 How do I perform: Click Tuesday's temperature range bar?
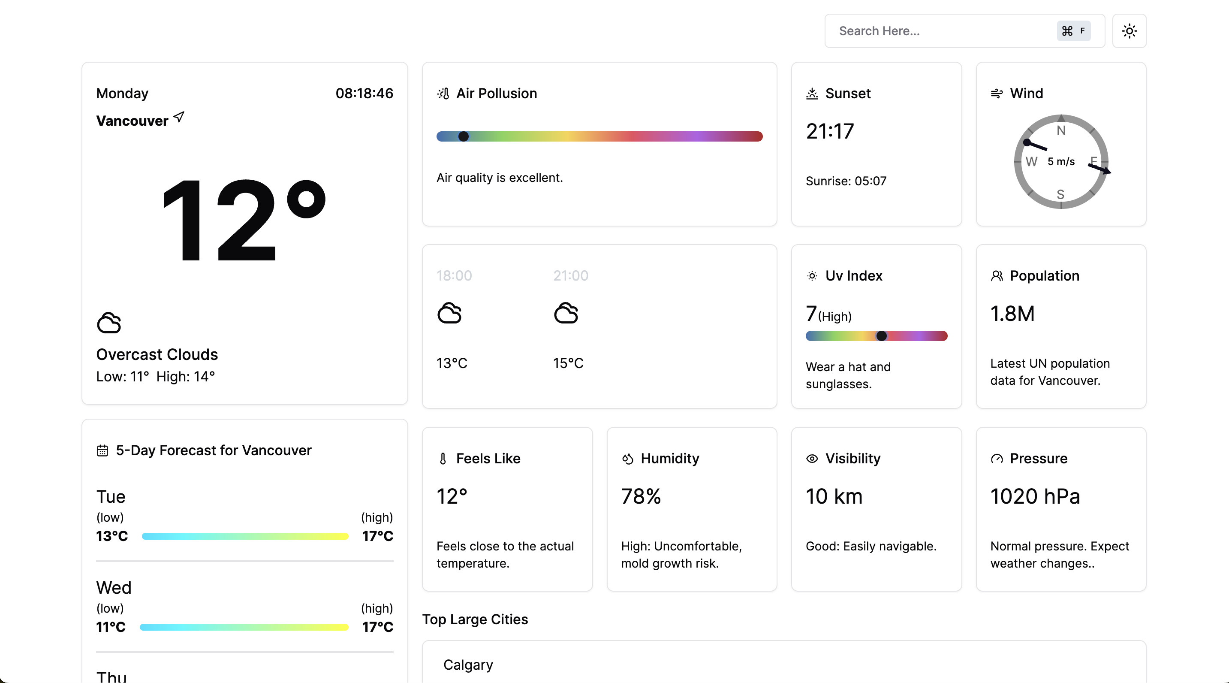tap(245, 536)
